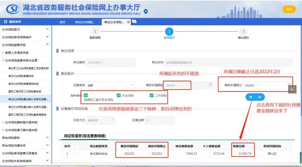Select all rows via table header checkbox
Screen dimensions: 302x167
(x=78, y=146)
